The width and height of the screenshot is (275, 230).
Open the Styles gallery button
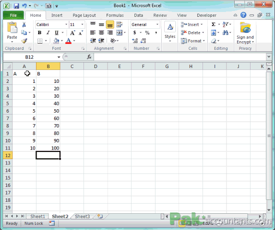(170, 32)
